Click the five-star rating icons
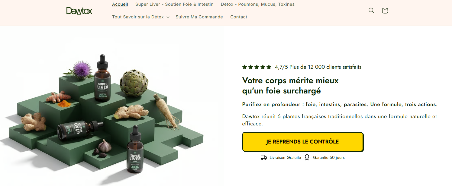The width and height of the screenshot is (452, 186). point(257,67)
